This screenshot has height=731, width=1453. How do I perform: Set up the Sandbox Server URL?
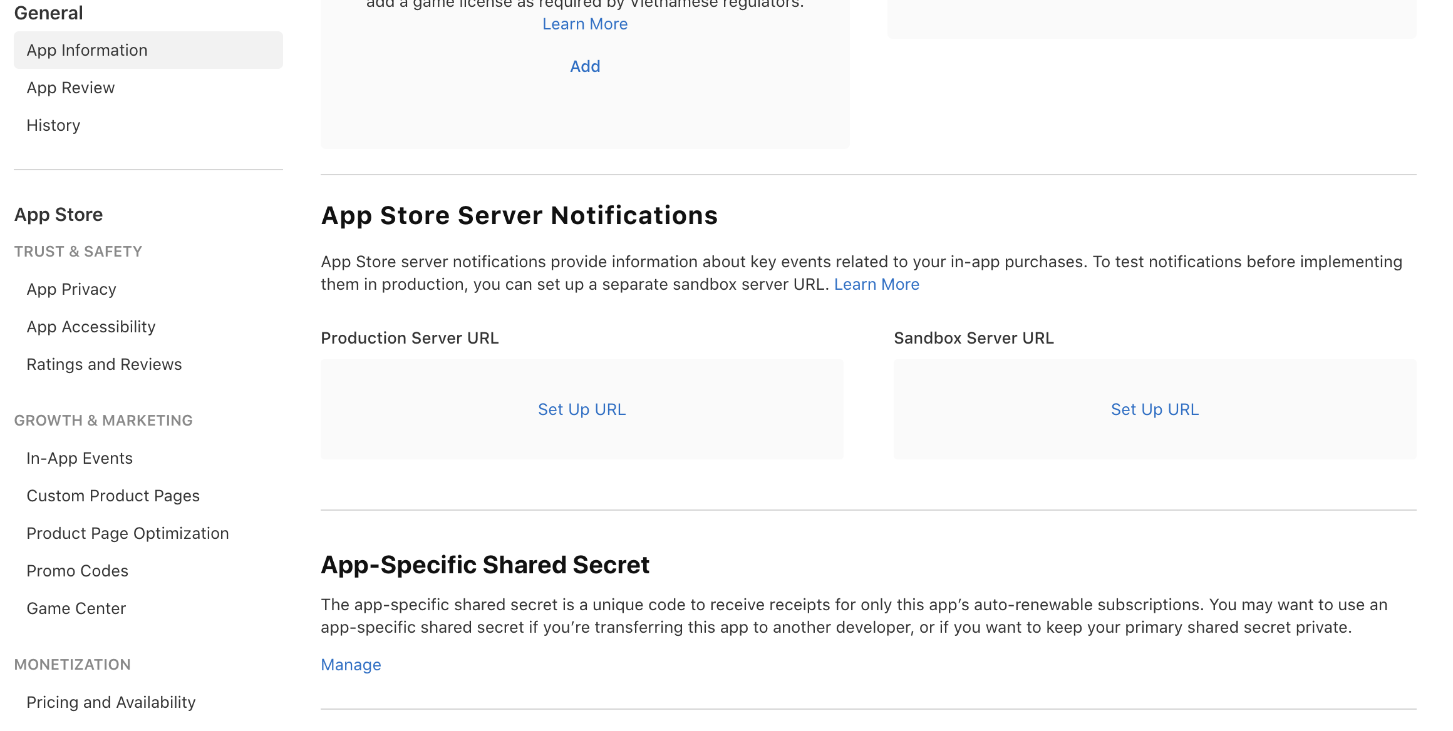[x=1154, y=409]
